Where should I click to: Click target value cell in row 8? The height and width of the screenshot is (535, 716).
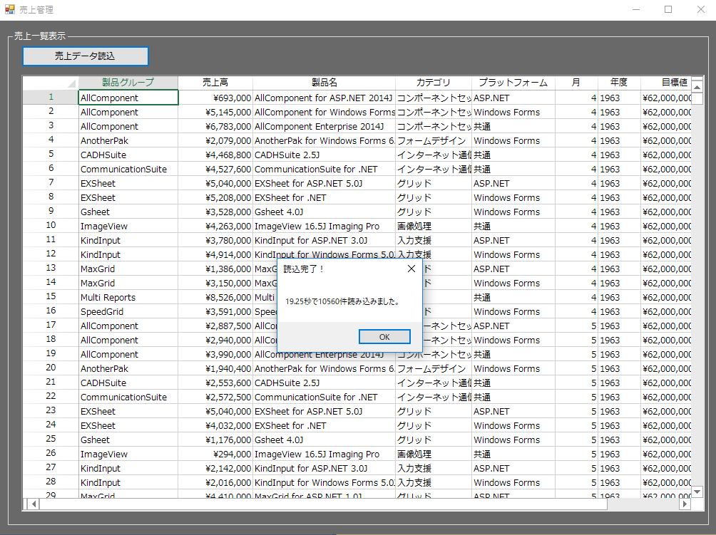coord(666,197)
